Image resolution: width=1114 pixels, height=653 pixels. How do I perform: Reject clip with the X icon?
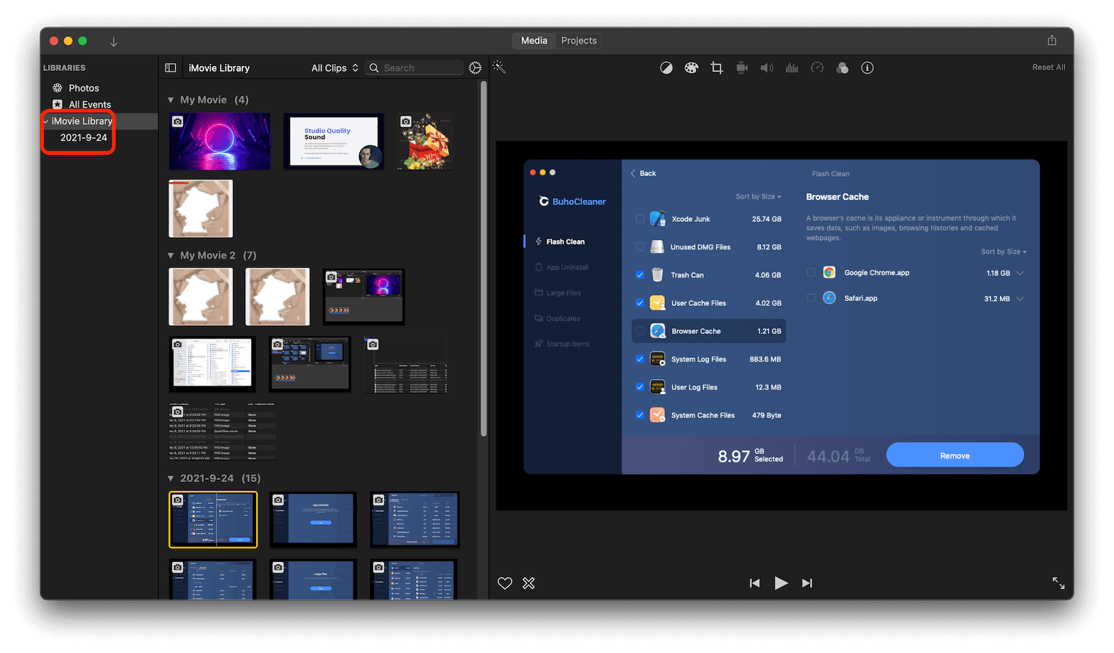click(529, 583)
